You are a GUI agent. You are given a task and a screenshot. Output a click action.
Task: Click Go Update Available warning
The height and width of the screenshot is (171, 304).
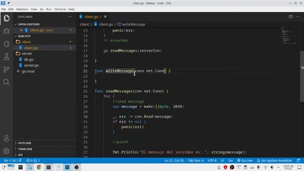tap(275, 161)
